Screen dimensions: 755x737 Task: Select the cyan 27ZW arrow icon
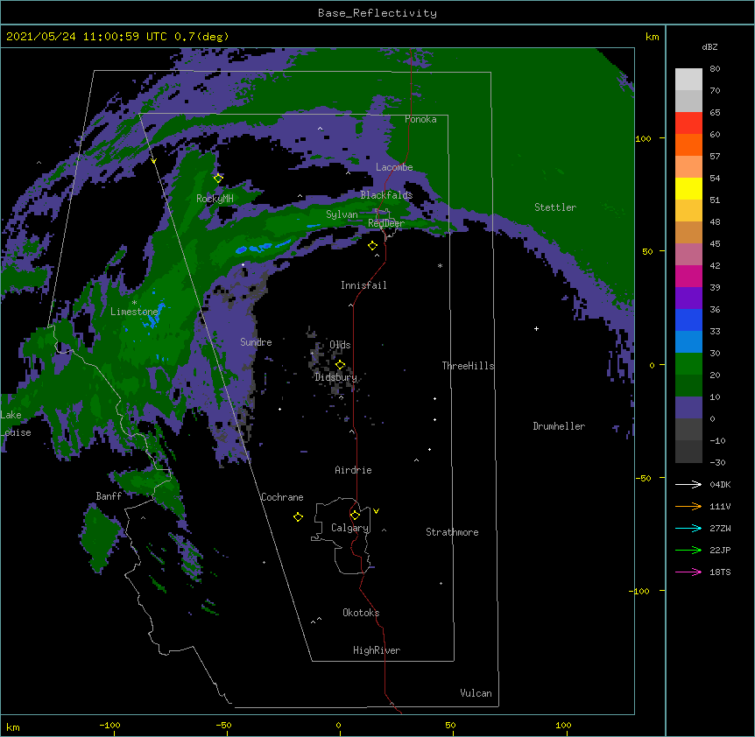pos(688,528)
